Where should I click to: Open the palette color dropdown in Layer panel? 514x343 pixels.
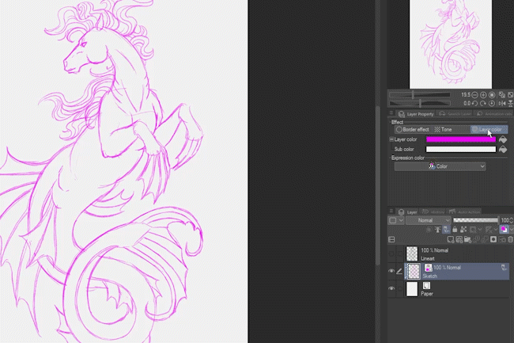click(396, 220)
